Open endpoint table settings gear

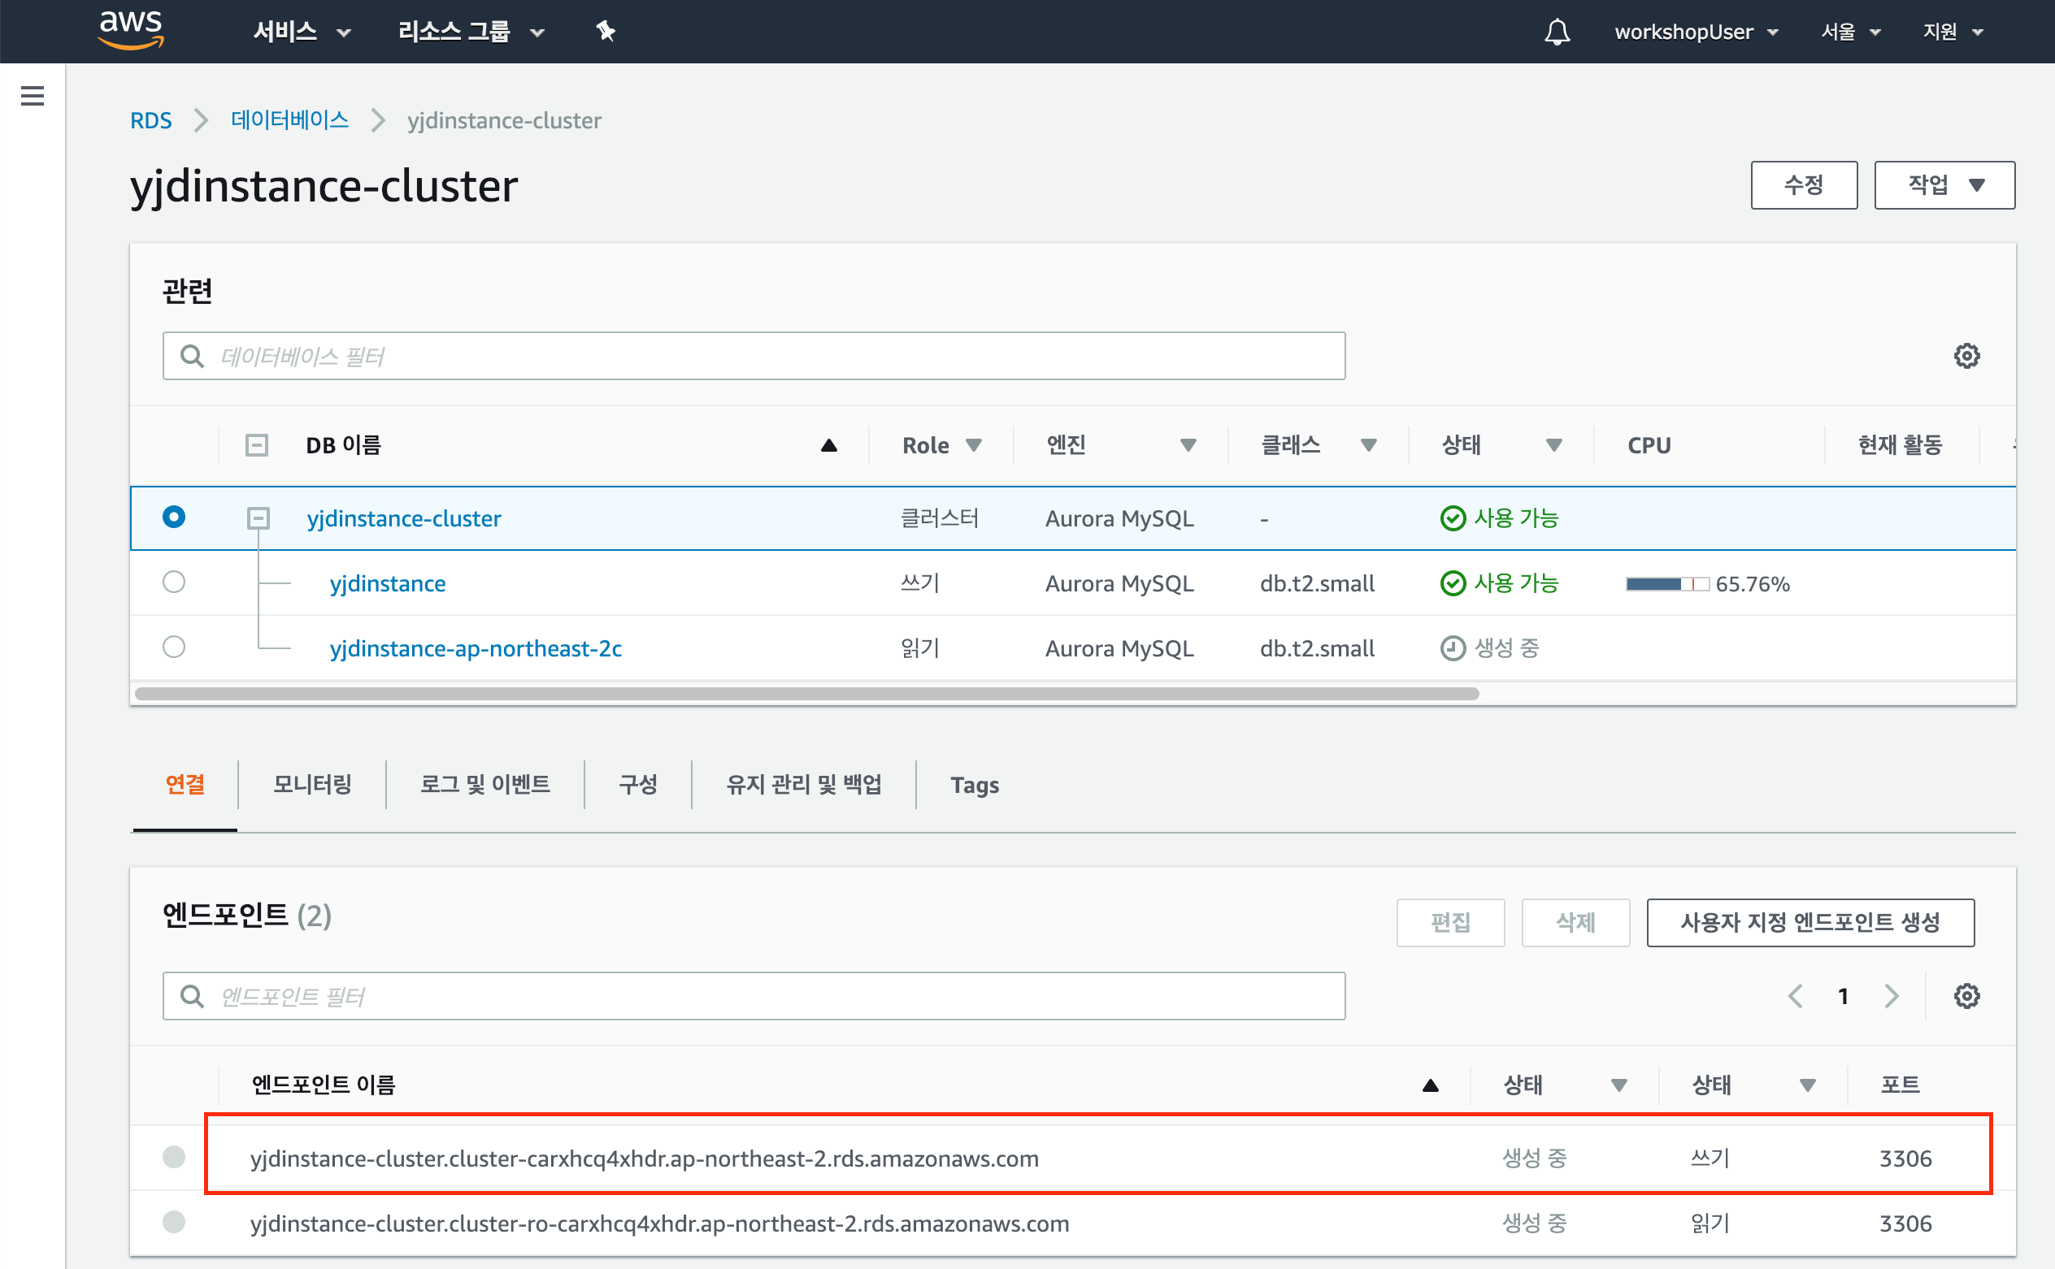point(1966,996)
